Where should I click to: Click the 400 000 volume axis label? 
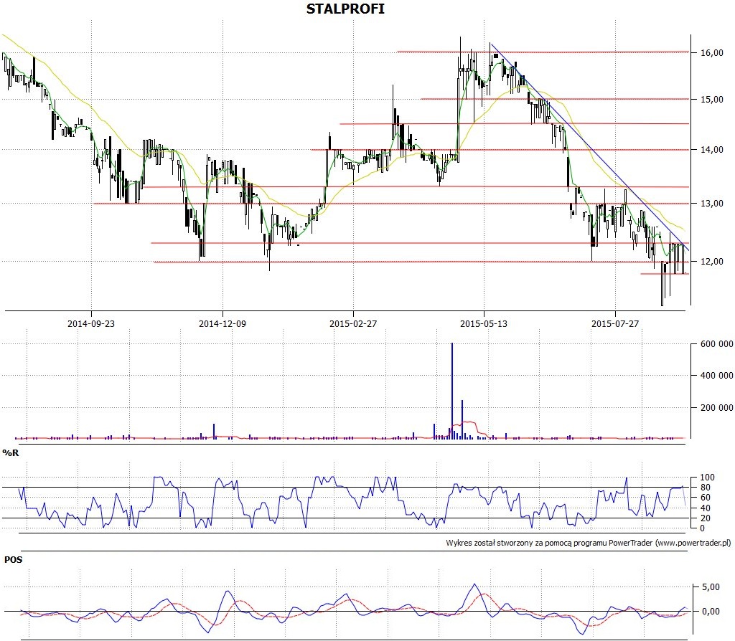pos(717,376)
